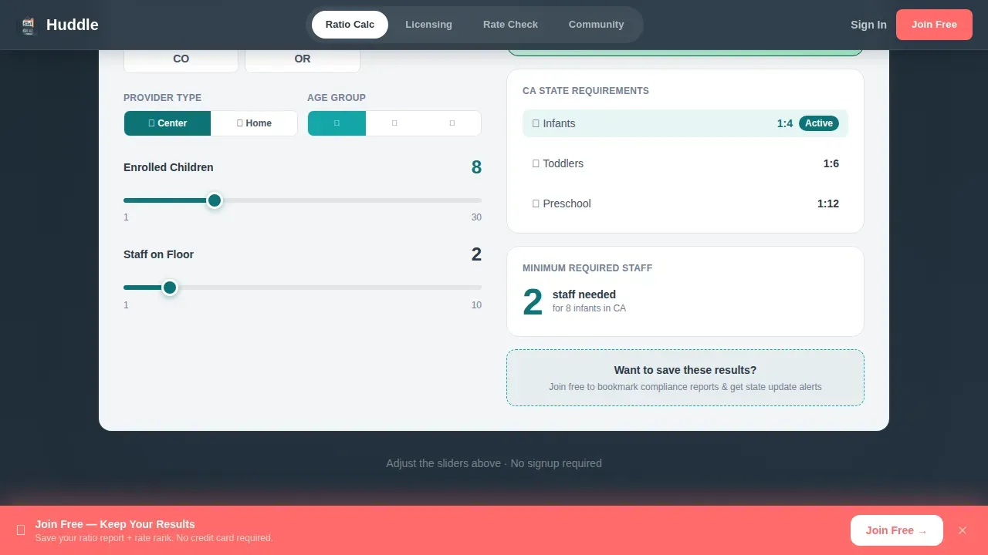Select the first age group icon

[337, 123]
